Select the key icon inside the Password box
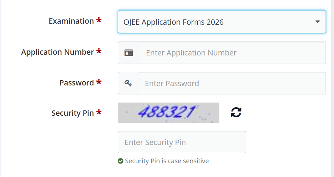Image resolution: width=334 pixels, height=177 pixels. [x=128, y=83]
